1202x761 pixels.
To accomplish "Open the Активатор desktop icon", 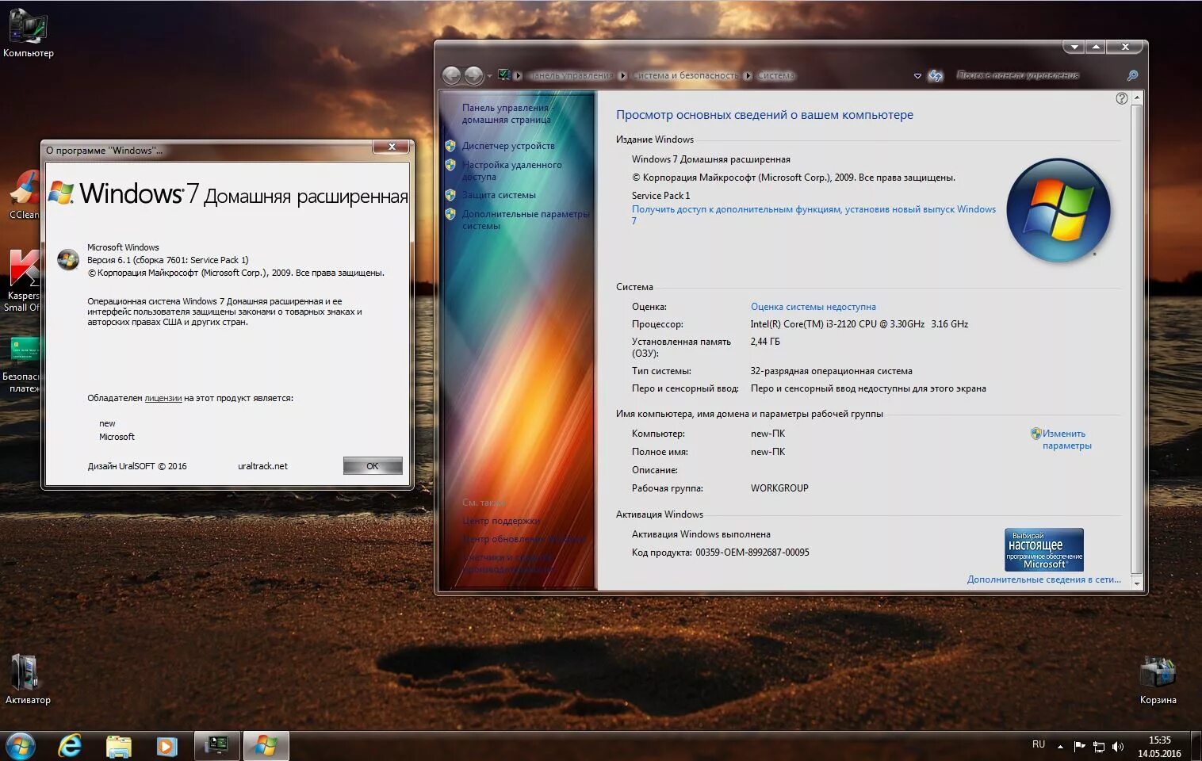I will pyautogui.click(x=28, y=679).
